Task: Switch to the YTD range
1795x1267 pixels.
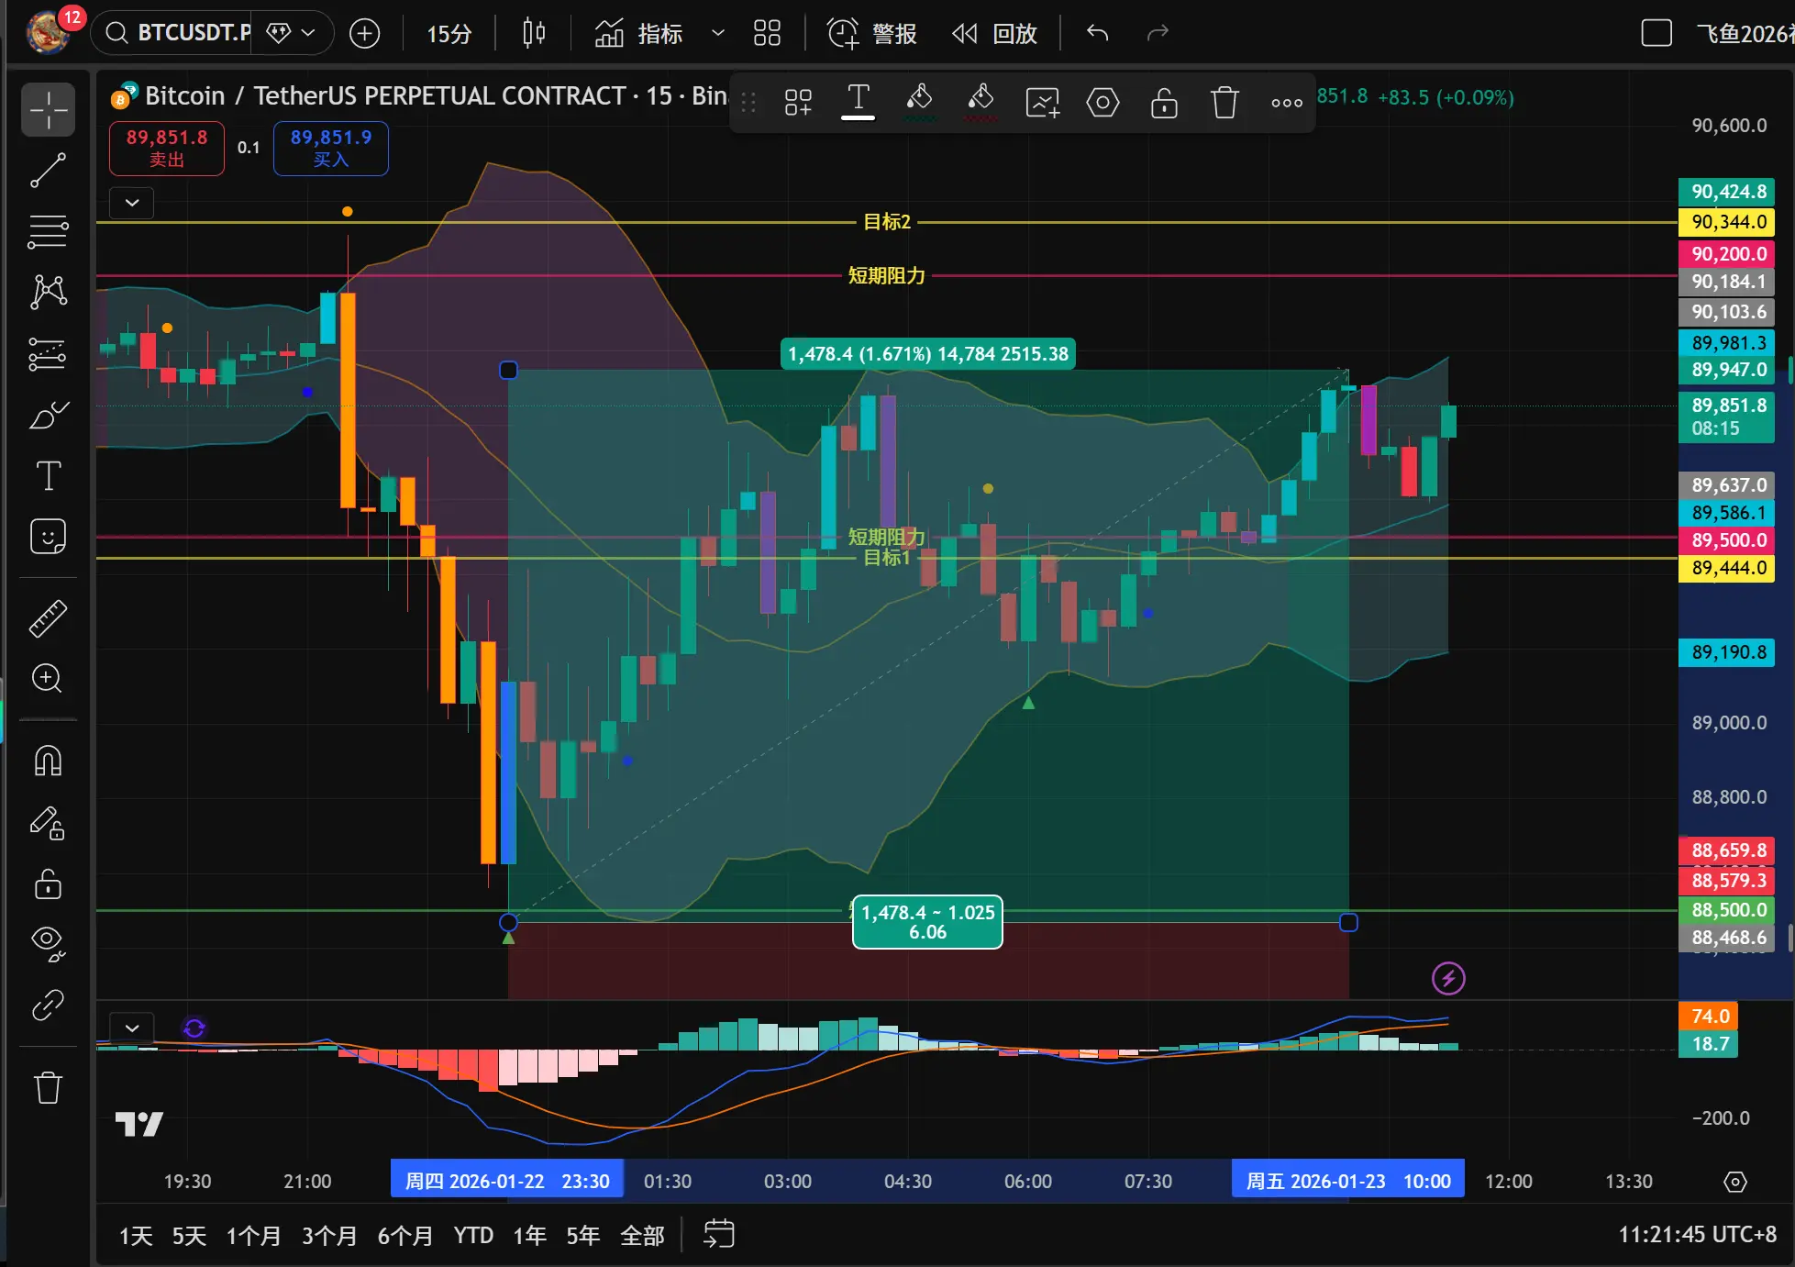Action: tap(473, 1236)
